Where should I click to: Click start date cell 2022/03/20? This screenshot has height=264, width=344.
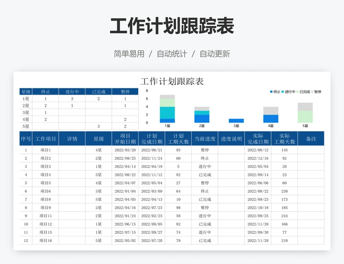pos(125,150)
